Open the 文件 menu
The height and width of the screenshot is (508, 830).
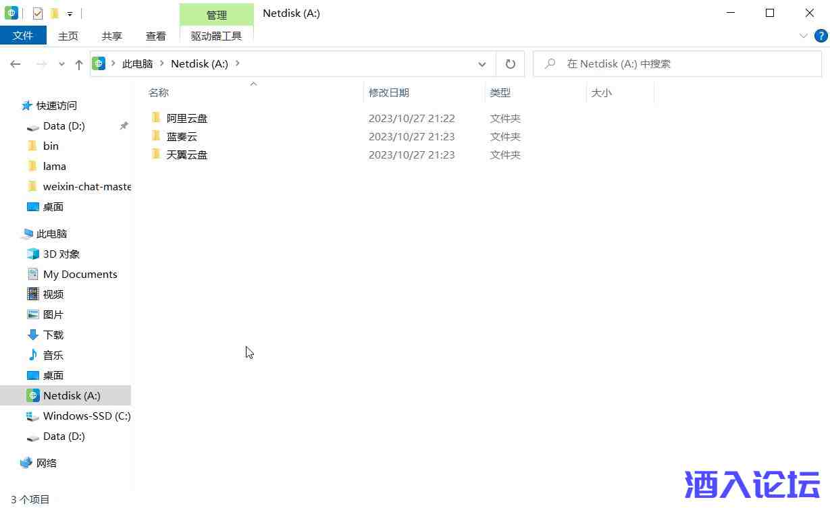(x=23, y=36)
